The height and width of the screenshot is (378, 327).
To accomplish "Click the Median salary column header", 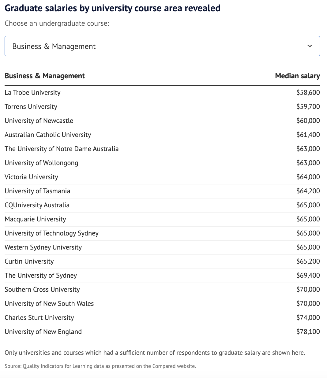I will pos(297,76).
